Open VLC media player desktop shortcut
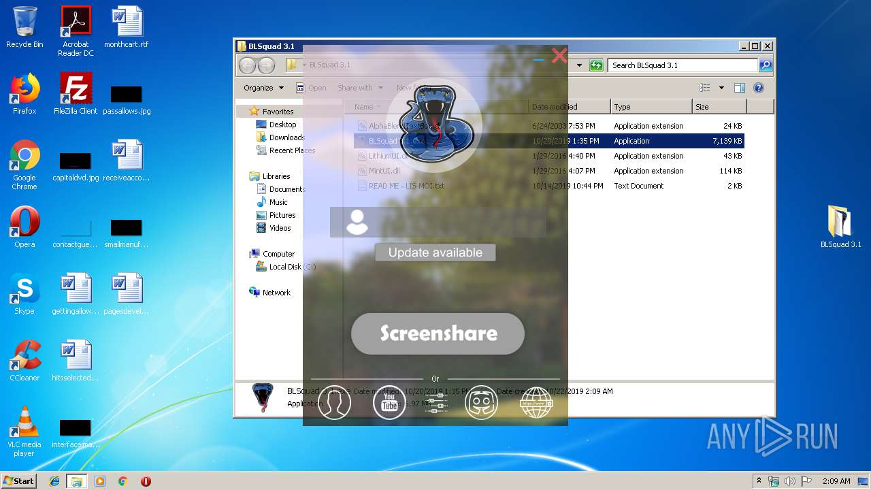 coord(24,431)
